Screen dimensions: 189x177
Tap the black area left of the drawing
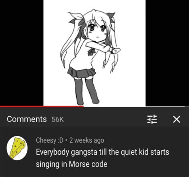click(22, 53)
